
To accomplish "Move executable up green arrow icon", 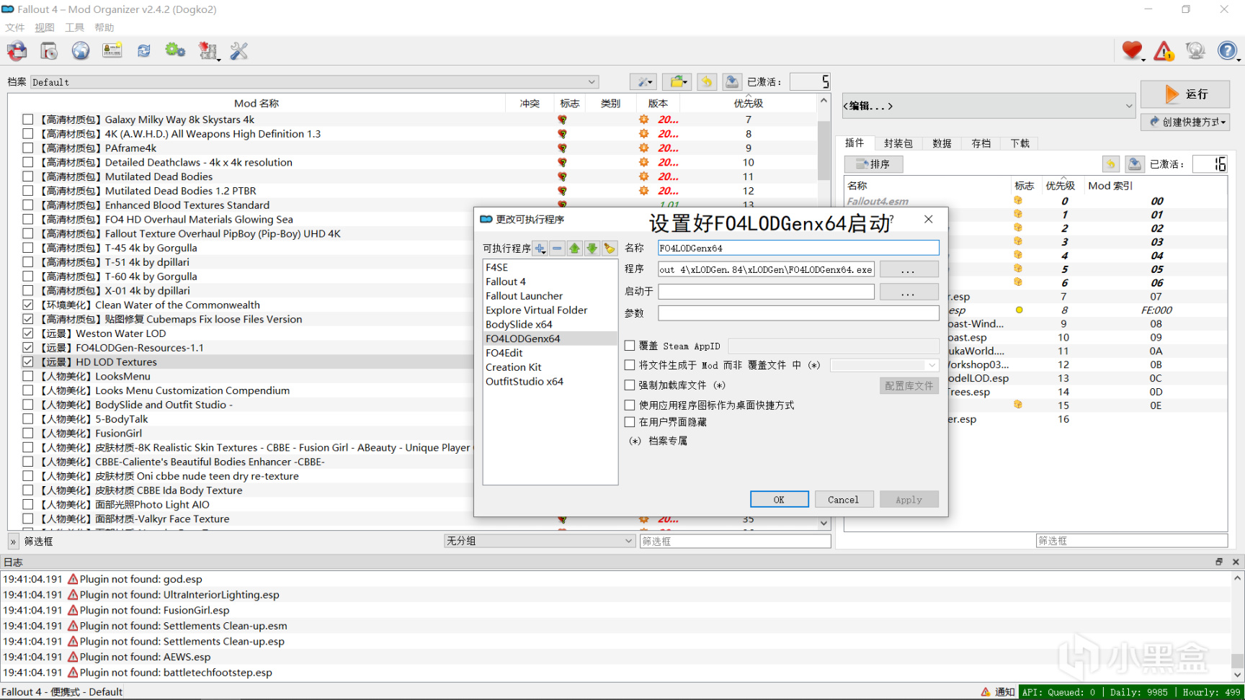I will point(574,248).
